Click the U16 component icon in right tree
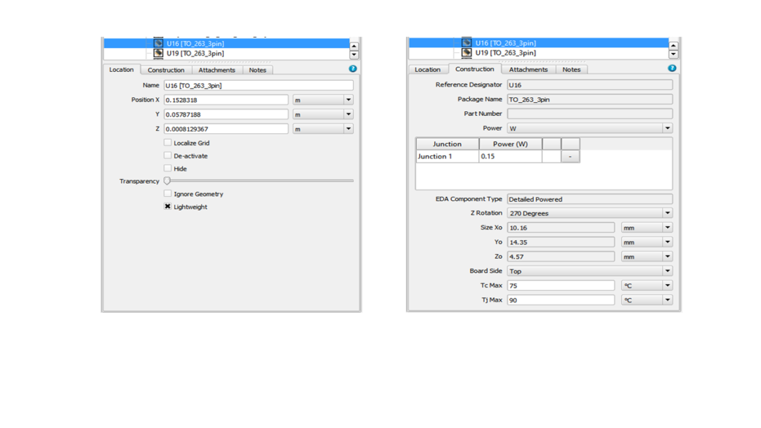 click(466, 43)
